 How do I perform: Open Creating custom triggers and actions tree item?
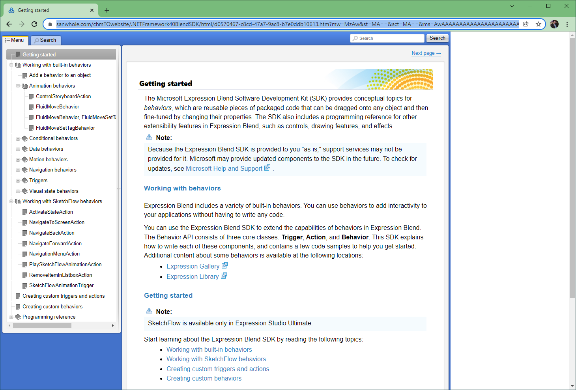(x=64, y=296)
